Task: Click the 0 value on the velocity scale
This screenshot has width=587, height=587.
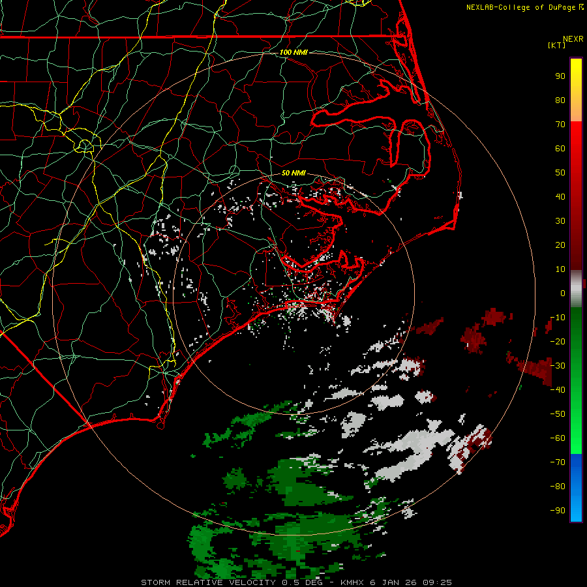Action: click(x=563, y=293)
